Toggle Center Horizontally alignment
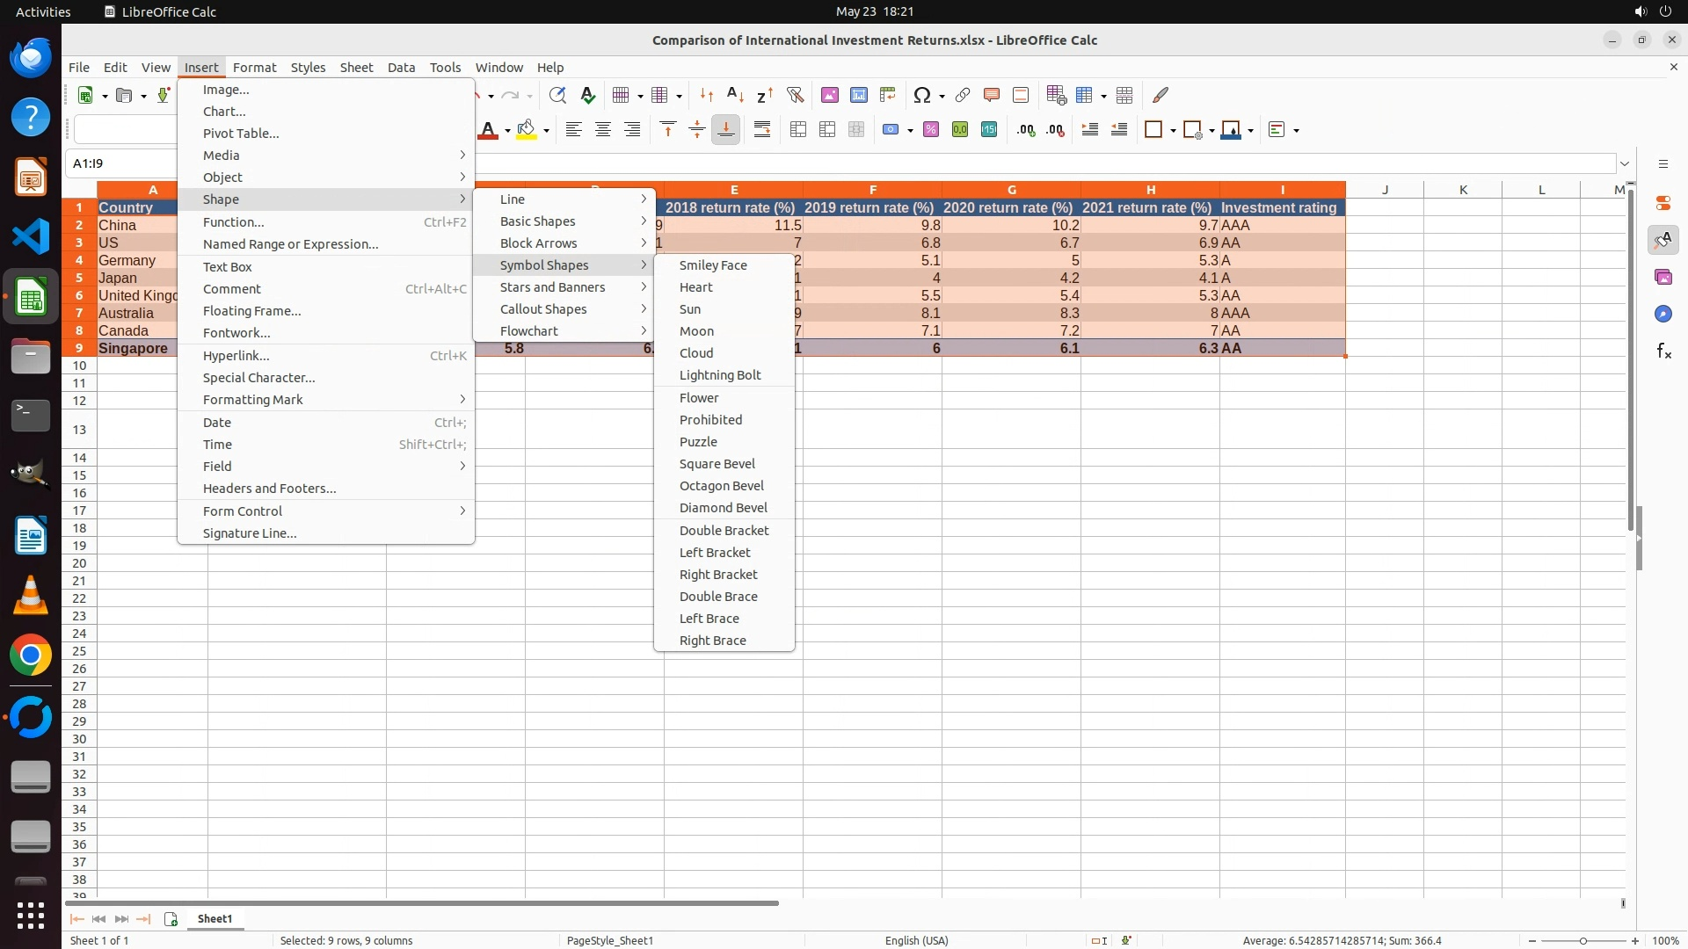Image resolution: width=1688 pixels, height=949 pixels. (603, 130)
